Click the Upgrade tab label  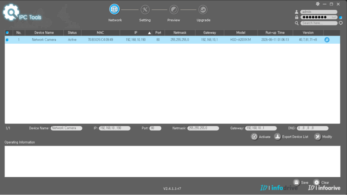click(203, 20)
